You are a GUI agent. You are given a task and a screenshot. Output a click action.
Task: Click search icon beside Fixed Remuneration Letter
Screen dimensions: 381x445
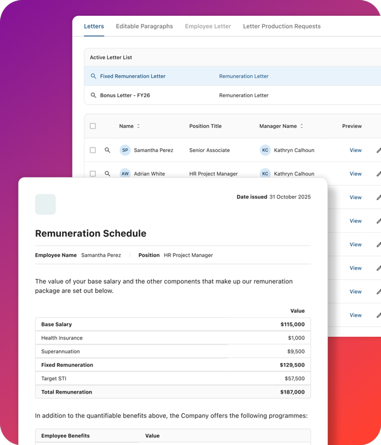pyautogui.click(x=93, y=76)
